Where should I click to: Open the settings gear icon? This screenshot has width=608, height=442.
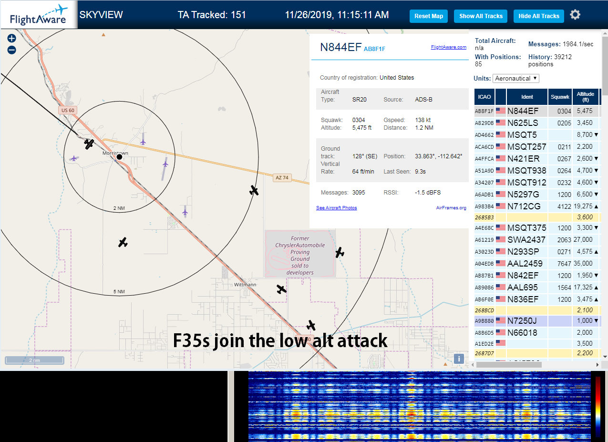[575, 15]
